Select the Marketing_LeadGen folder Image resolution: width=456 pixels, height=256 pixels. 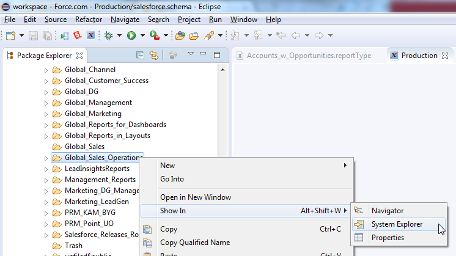tap(97, 202)
